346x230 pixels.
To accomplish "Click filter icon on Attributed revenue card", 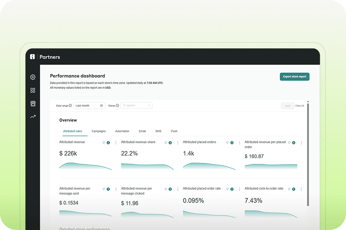I will (104, 142).
